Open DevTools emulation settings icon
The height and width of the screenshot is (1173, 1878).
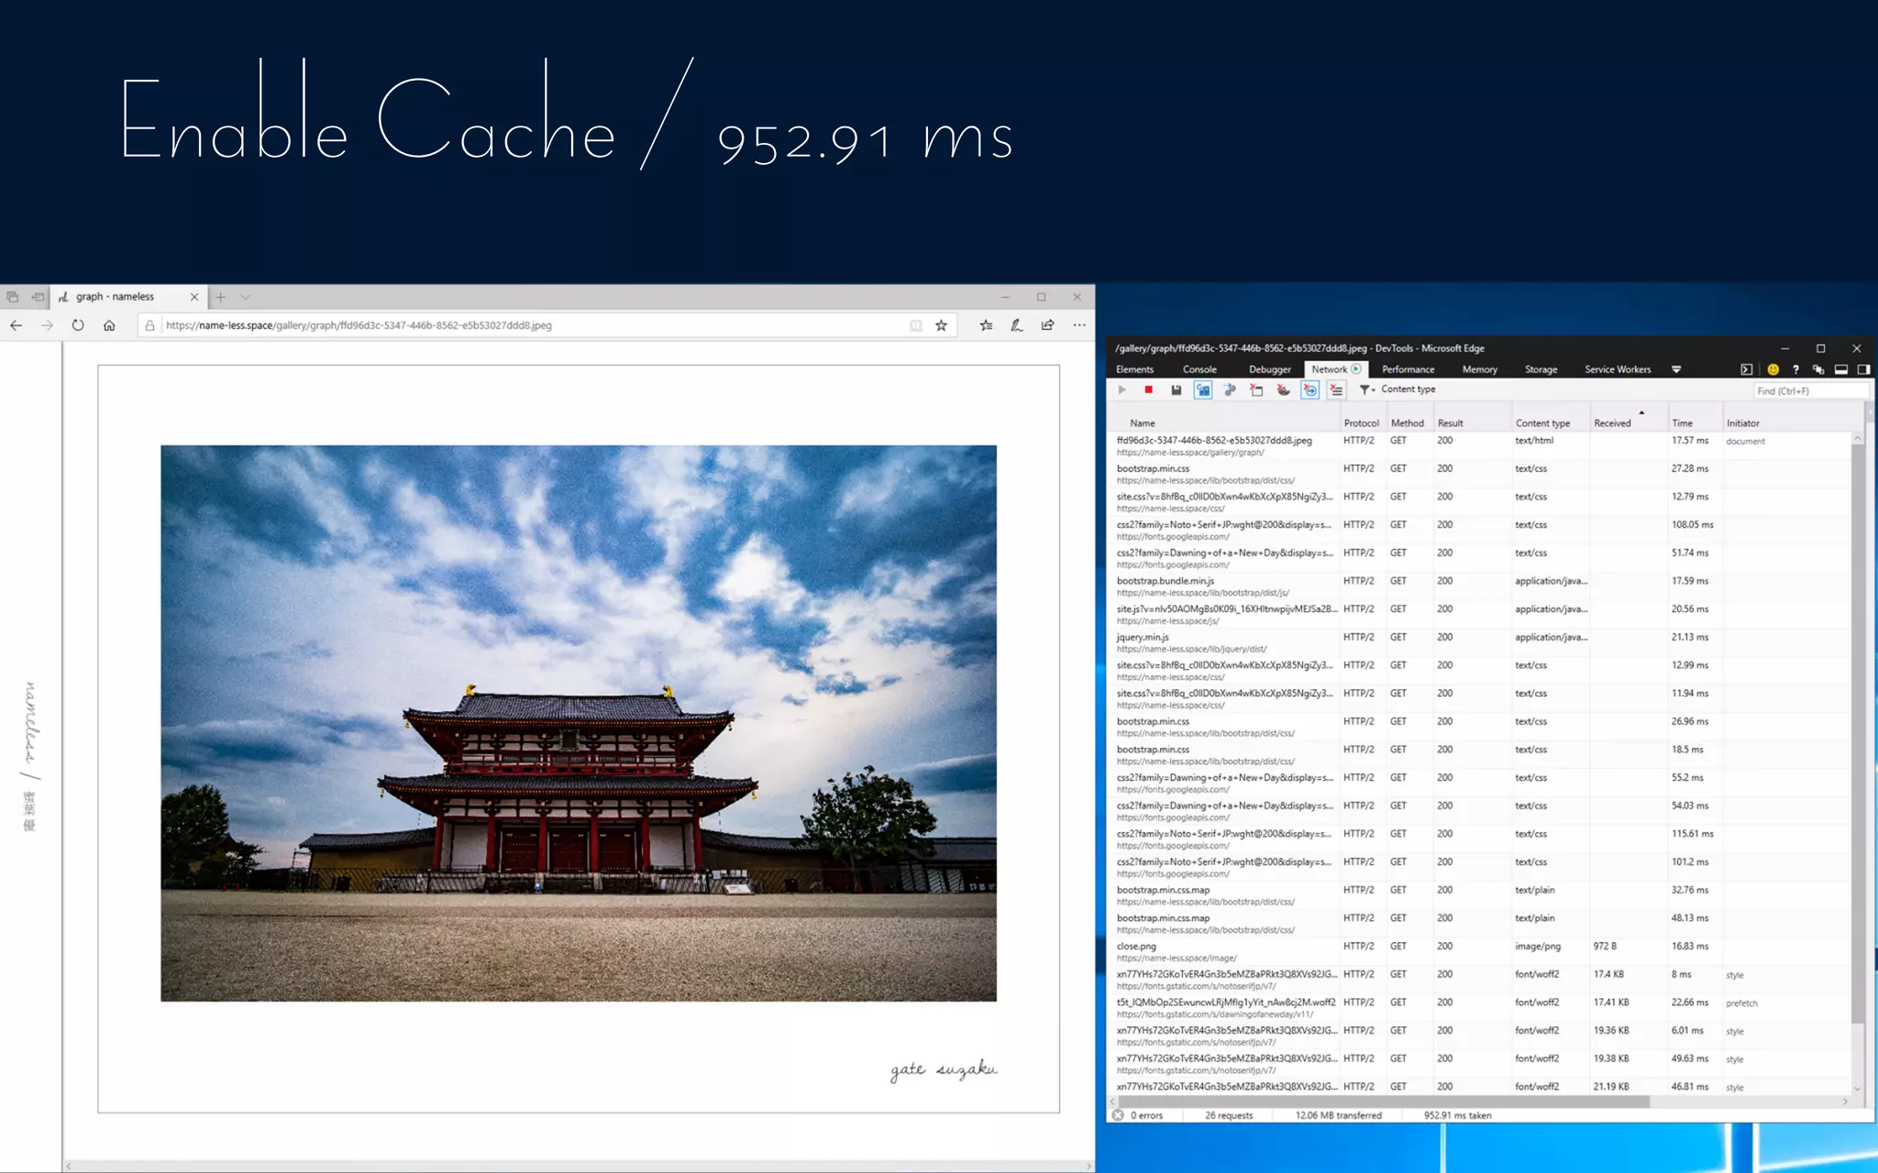click(1817, 369)
